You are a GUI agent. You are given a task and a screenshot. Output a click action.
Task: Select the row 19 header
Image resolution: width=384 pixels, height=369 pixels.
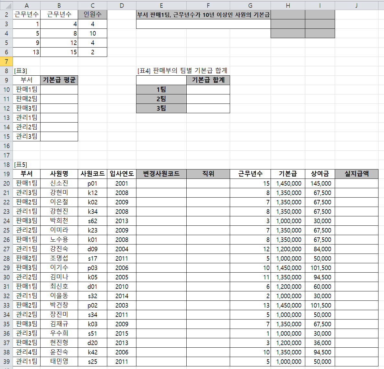(x=6, y=174)
